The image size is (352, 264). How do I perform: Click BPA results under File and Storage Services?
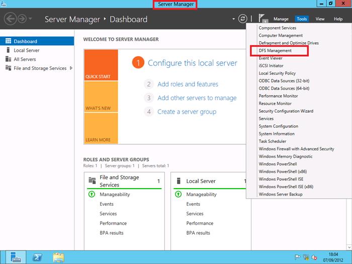(x=112, y=233)
